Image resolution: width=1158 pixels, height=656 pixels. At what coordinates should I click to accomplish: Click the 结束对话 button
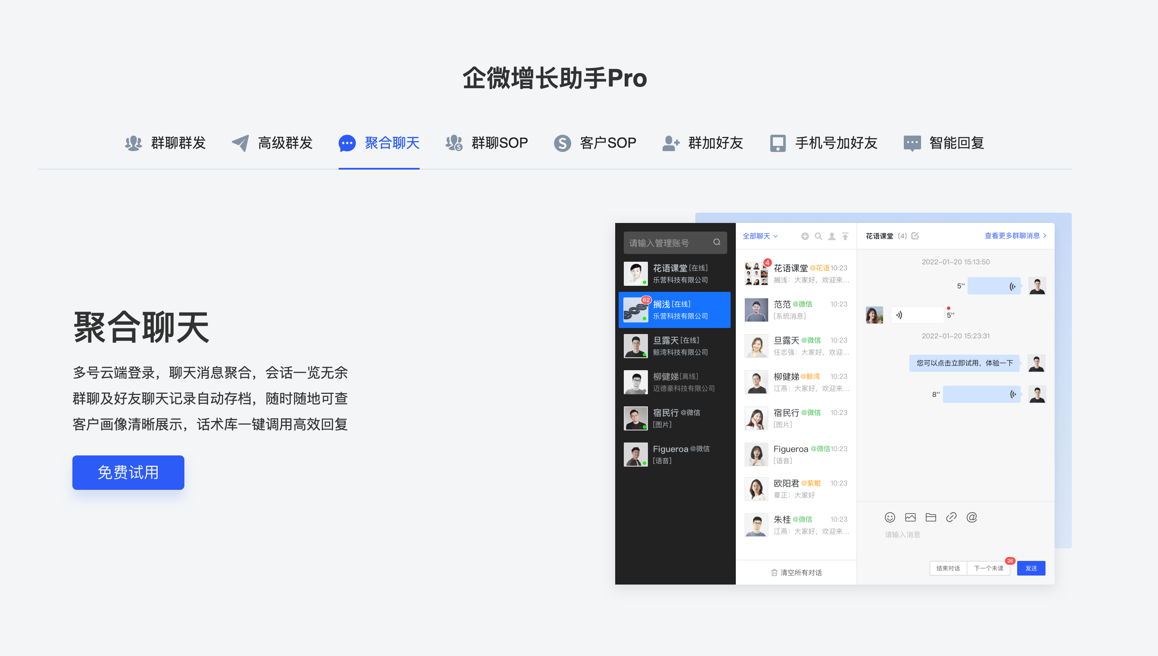[948, 568]
